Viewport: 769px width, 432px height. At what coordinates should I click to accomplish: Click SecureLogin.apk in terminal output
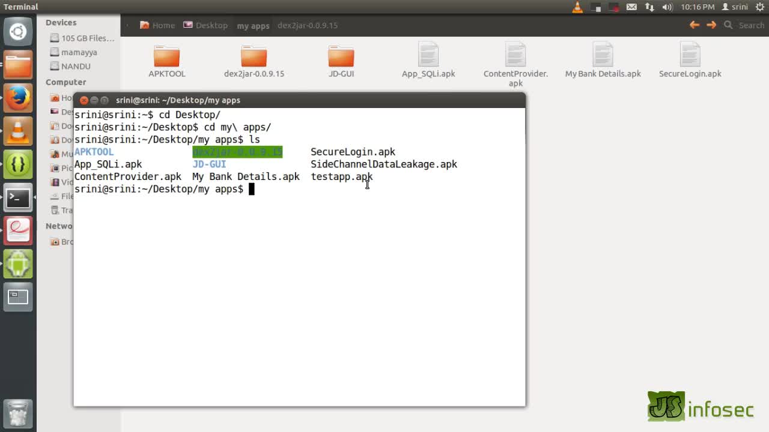tap(353, 152)
